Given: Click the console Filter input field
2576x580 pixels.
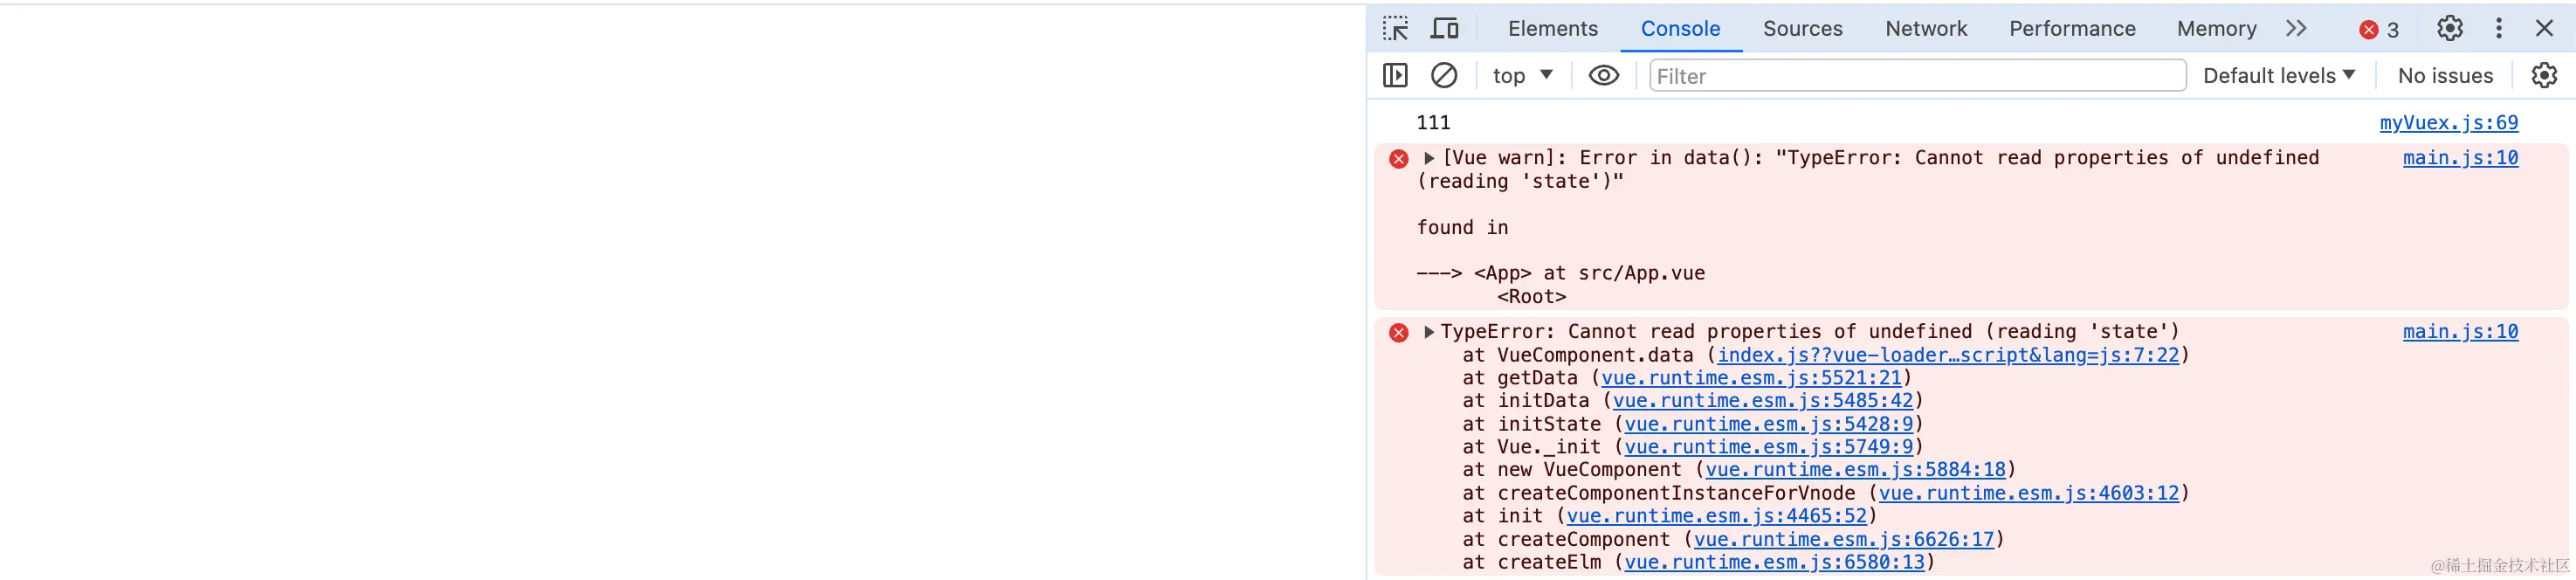Looking at the screenshot, I should pyautogui.click(x=1916, y=75).
